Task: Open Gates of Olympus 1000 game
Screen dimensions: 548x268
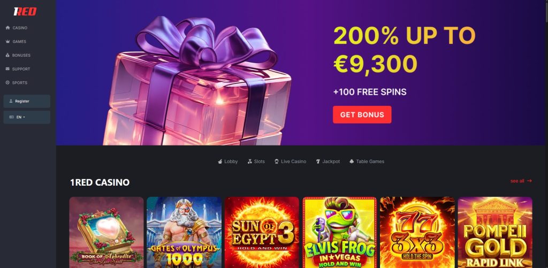Action: [x=184, y=232]
